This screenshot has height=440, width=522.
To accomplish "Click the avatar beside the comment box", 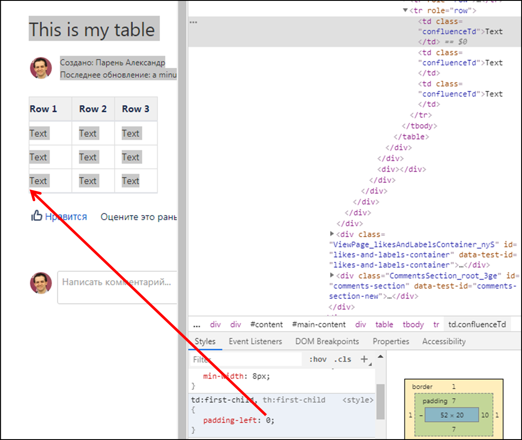I will pyautogui.click(x=41, y=283).
